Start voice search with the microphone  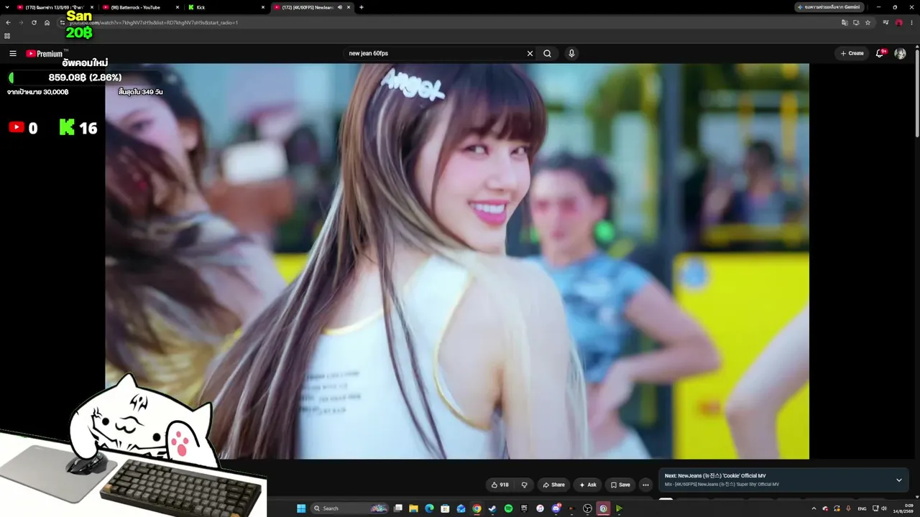tap(571, 54)
